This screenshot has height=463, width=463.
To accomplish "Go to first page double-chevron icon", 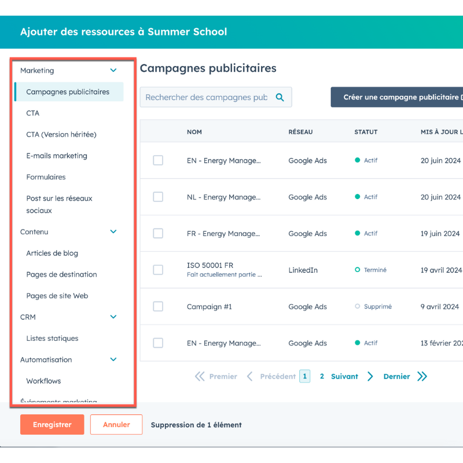I will tap(200, 376).
